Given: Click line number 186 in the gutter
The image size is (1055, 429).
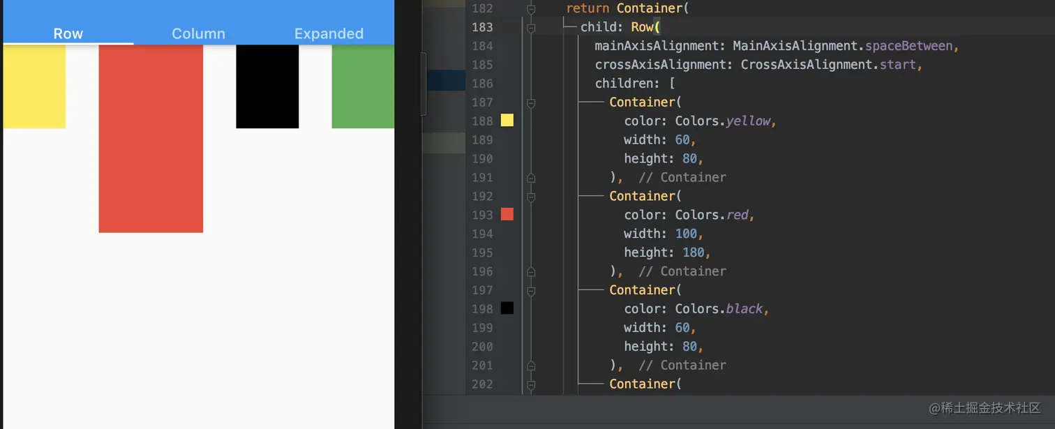Looking at the screenshot, I should pos(481,84).
